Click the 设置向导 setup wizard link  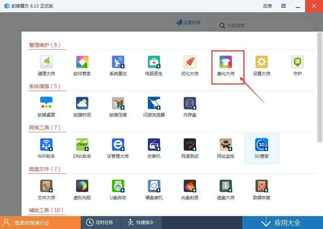[188, 22]
